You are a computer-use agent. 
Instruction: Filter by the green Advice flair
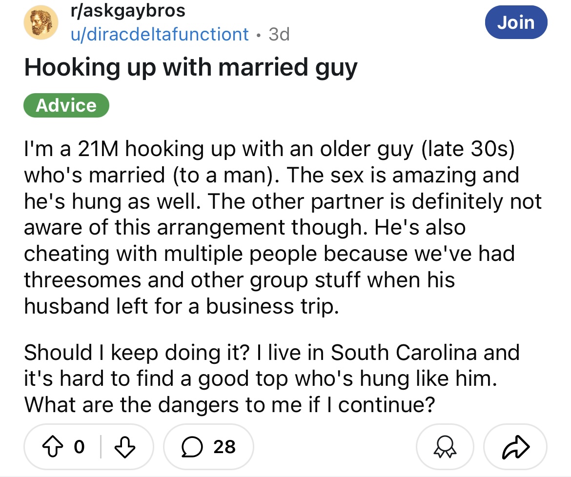[x=66, y=105]
